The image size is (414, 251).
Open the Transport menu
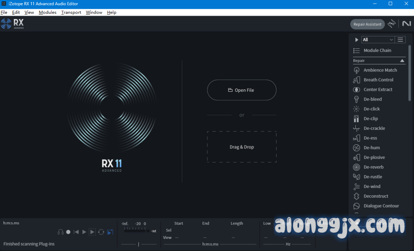[x=71, y=13]
